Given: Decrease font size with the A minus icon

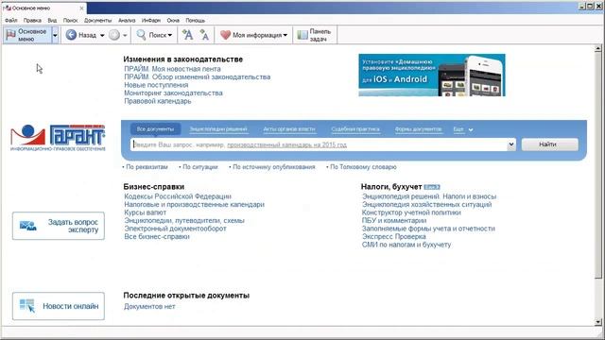Looking at the screenshot, I should click(204, 35).
